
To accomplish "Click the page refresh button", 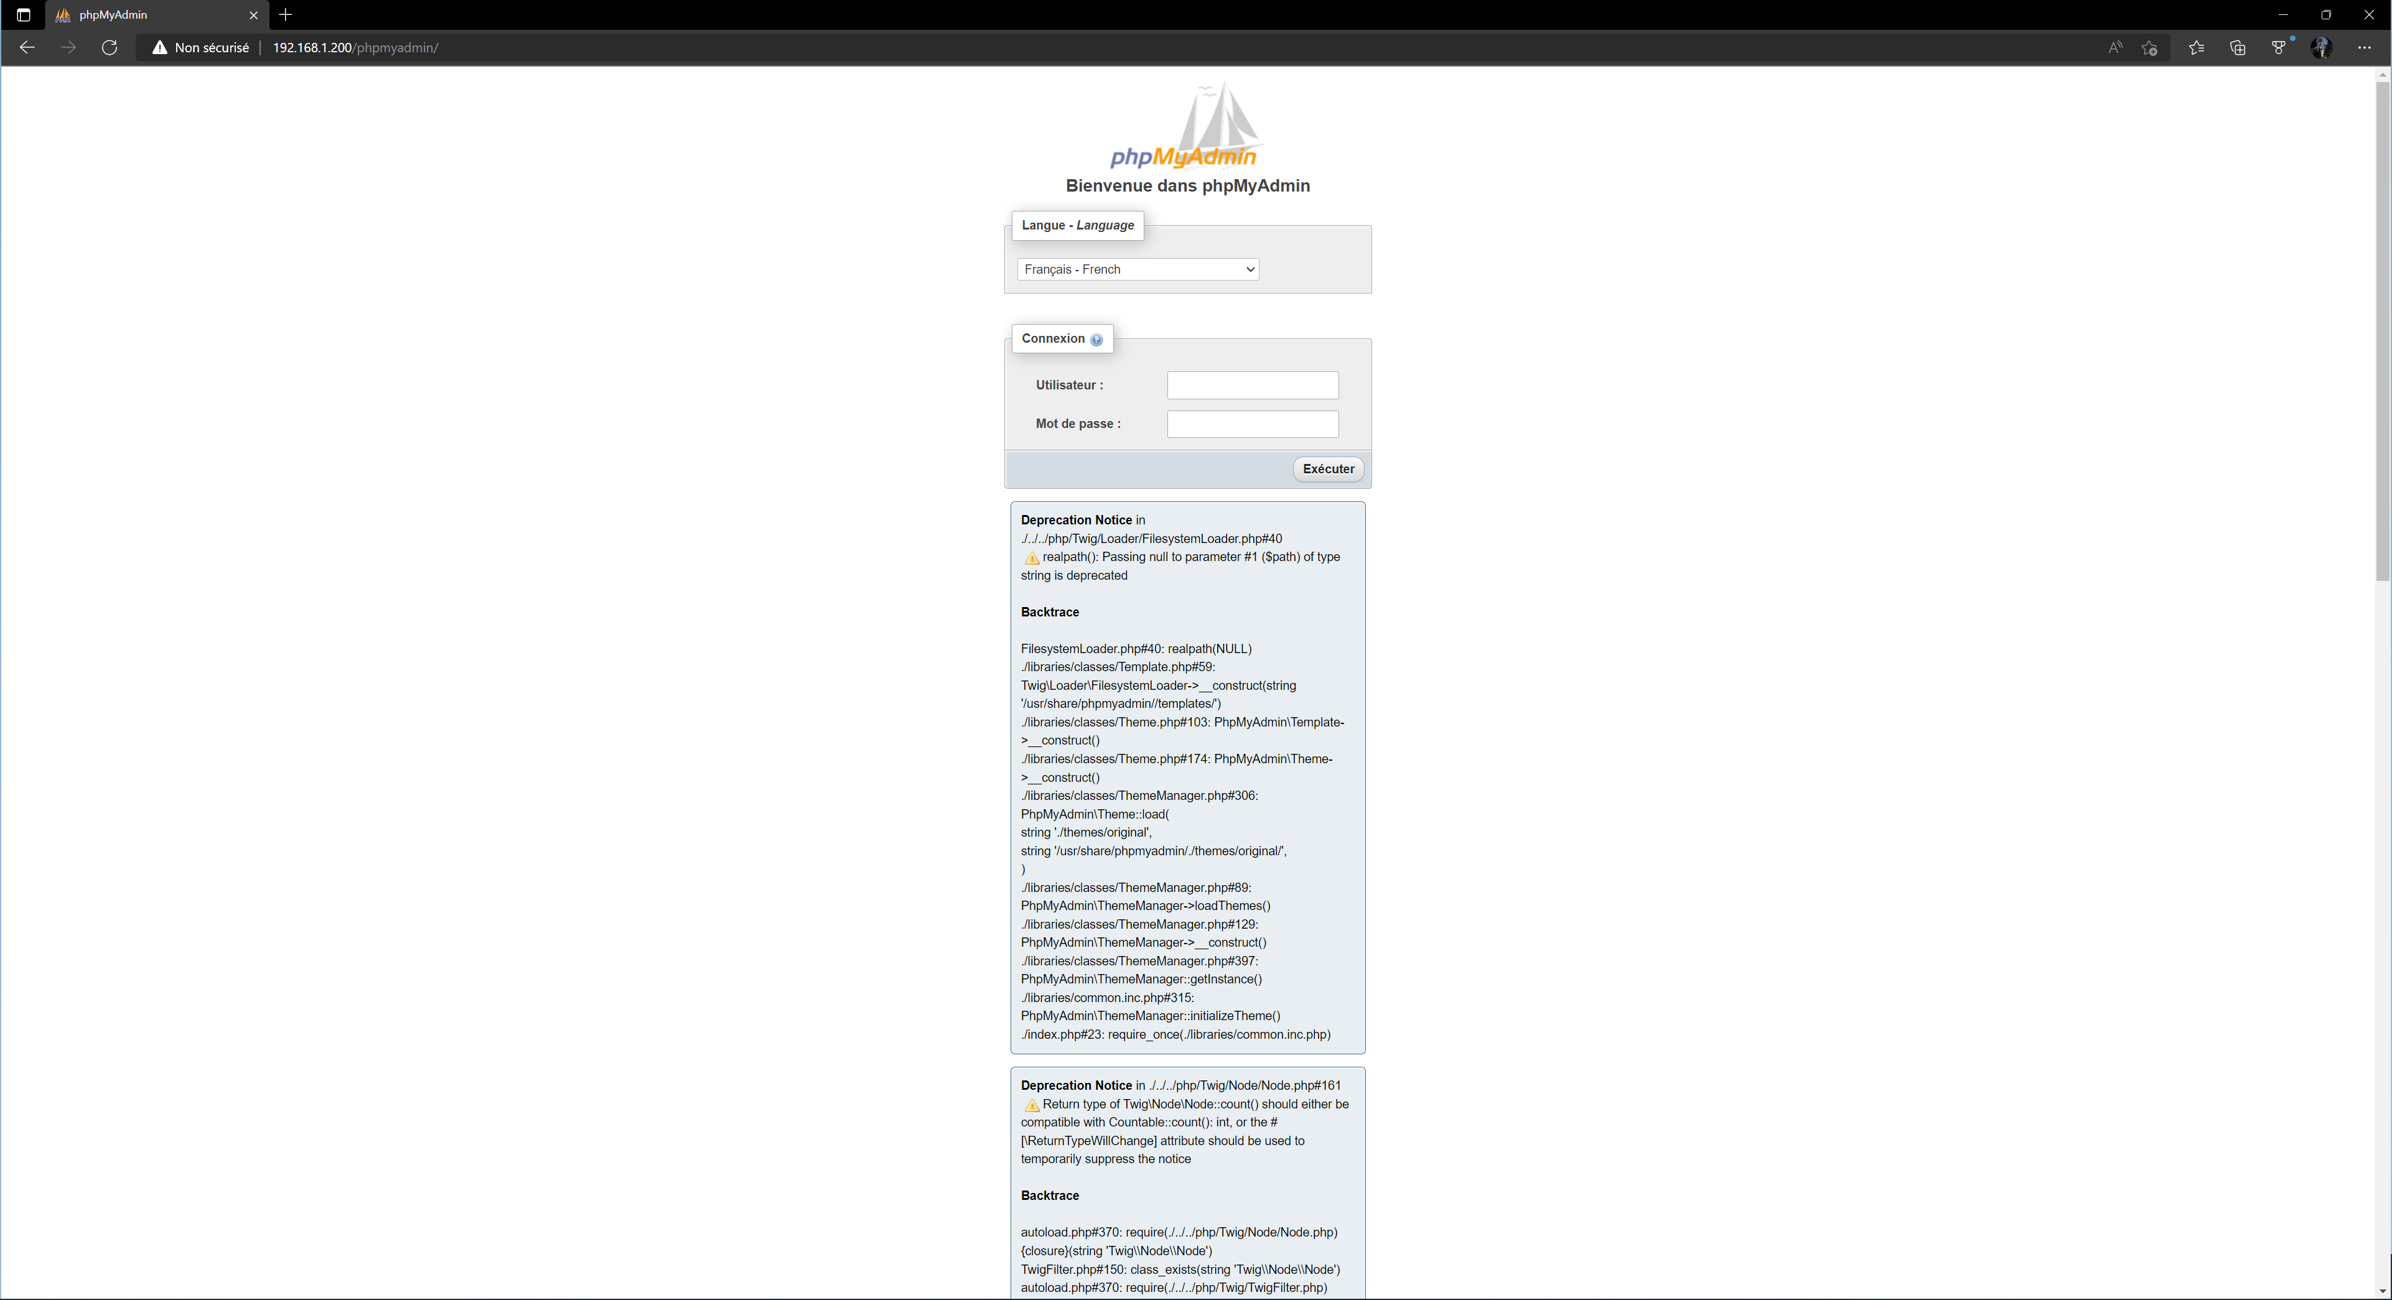I will [109, 47].
